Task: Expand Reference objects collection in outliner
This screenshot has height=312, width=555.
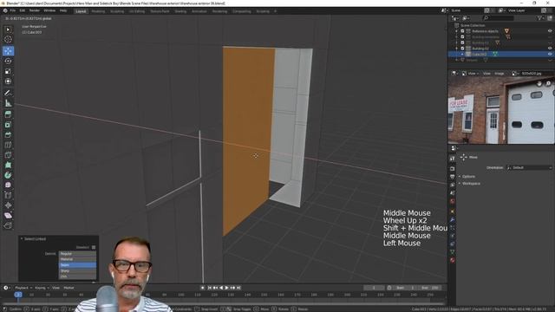Action: pyautogui.click(x=457, y=31)
